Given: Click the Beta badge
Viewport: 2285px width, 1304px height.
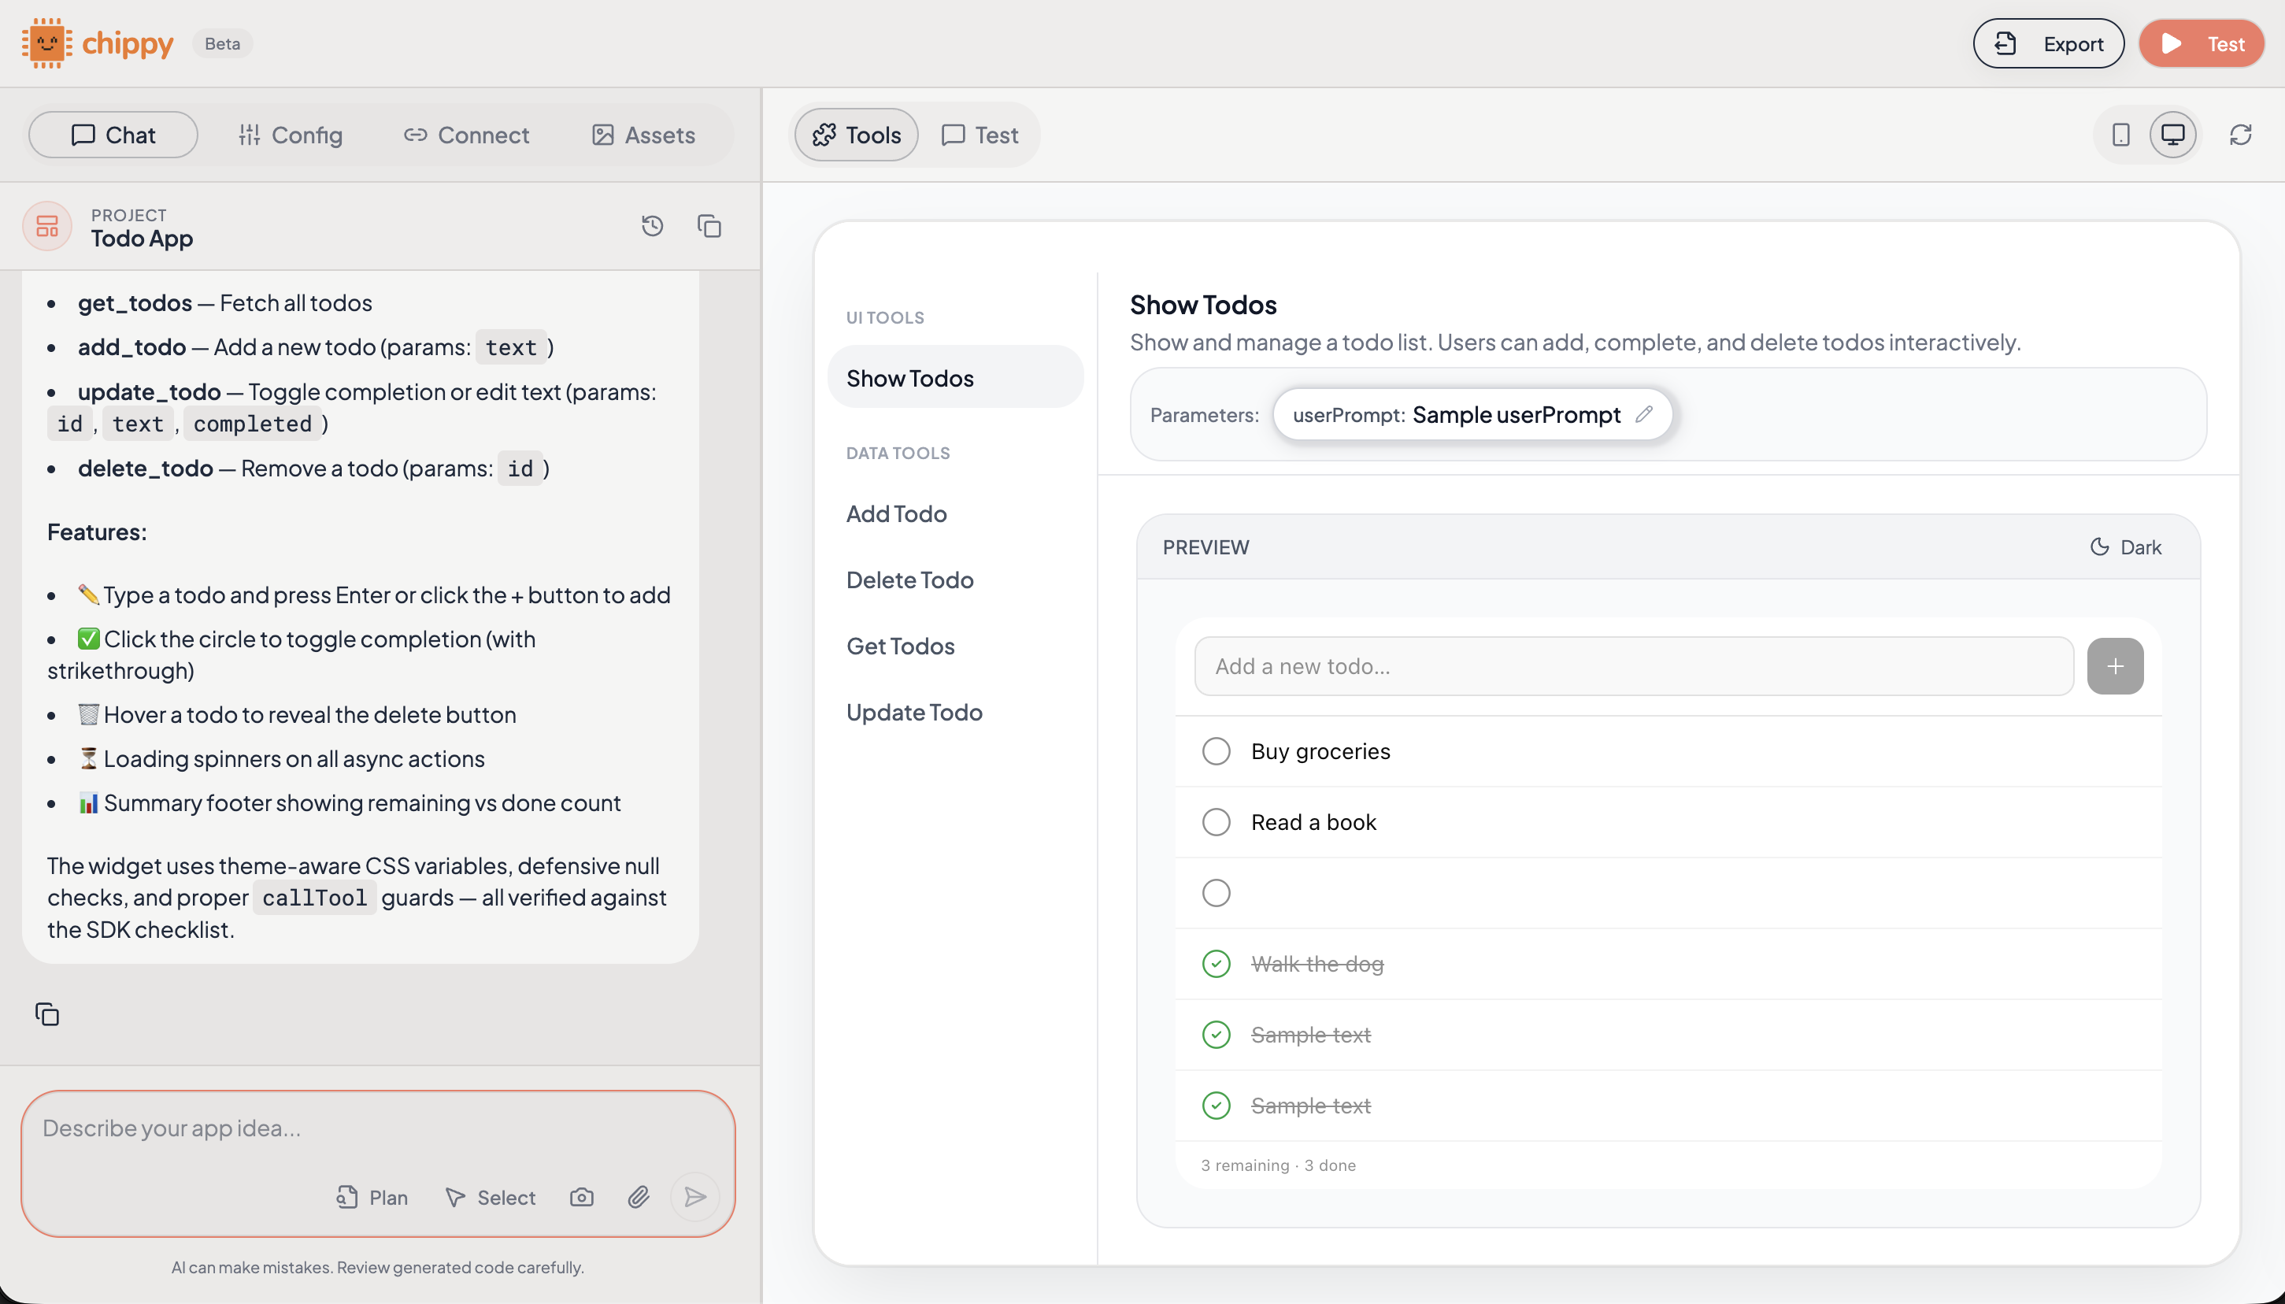Looking at the screenshot, I should (222, 43).
